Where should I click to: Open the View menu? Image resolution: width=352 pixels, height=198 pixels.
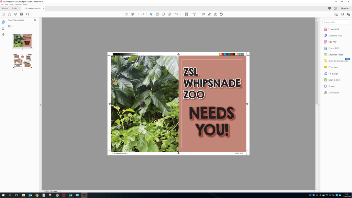[x=12, y=4]
